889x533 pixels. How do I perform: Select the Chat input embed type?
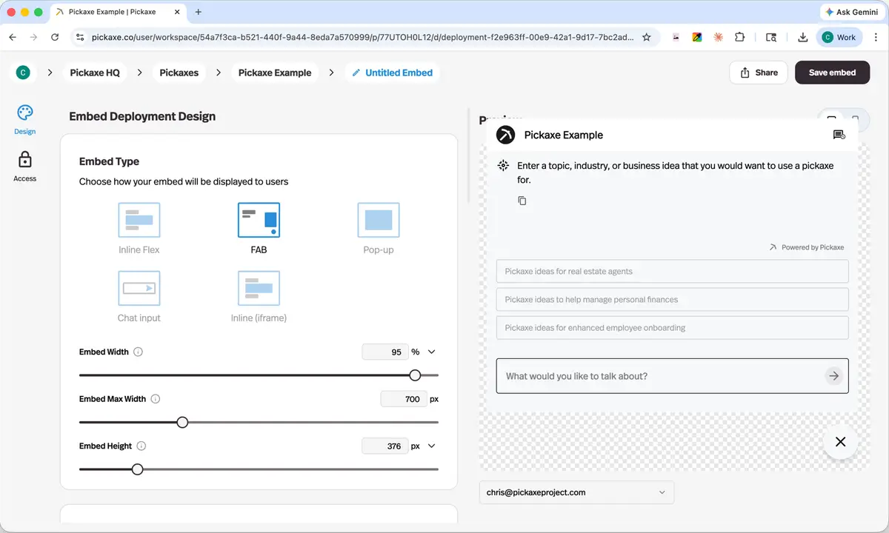[x=139, y=297]
